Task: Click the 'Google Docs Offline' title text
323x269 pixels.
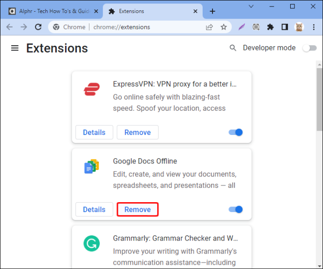Action: point(145,161)
